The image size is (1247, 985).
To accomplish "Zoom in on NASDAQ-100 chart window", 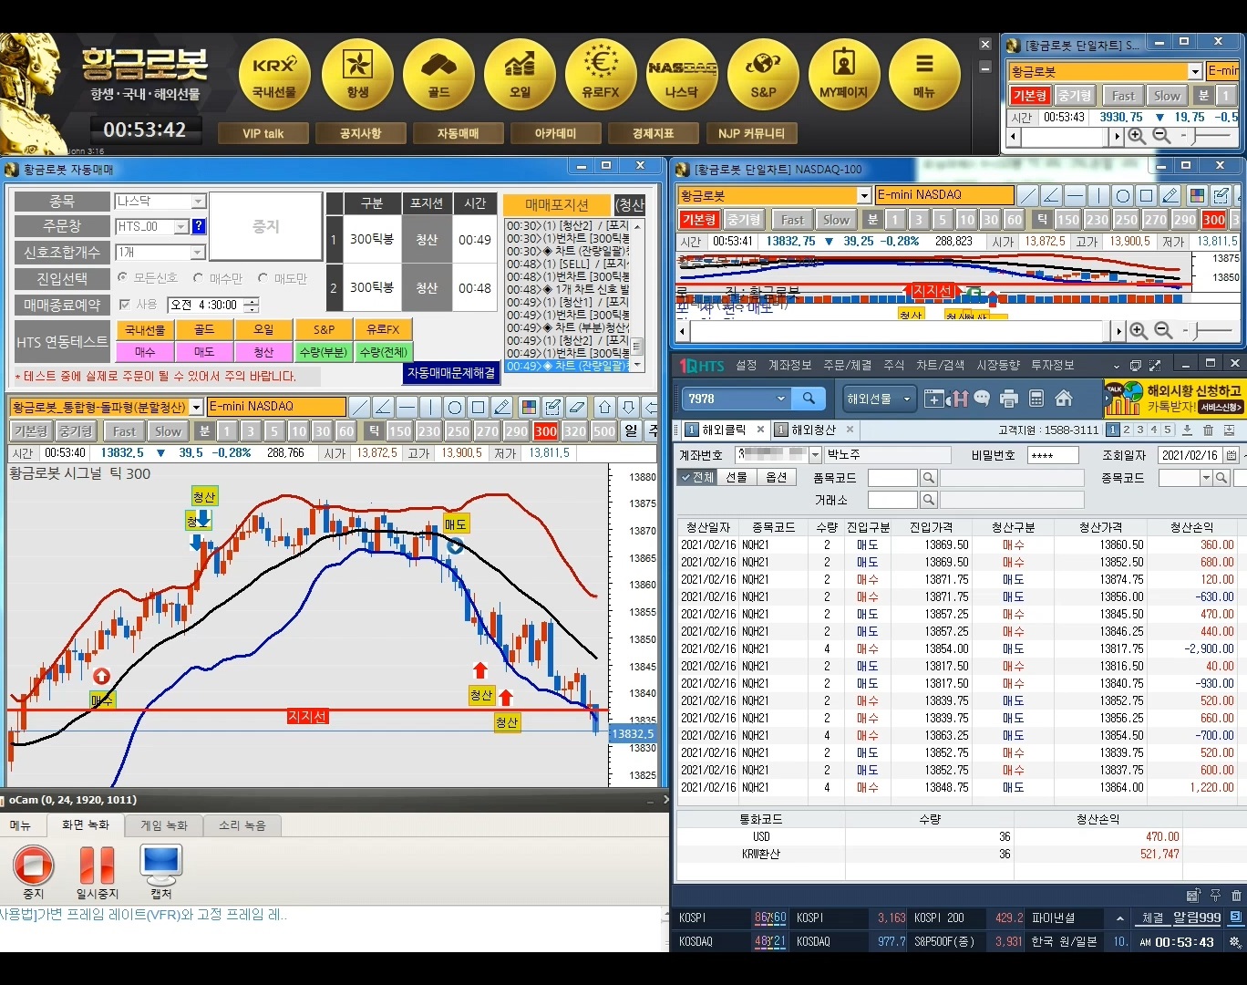I will 1139,331.
